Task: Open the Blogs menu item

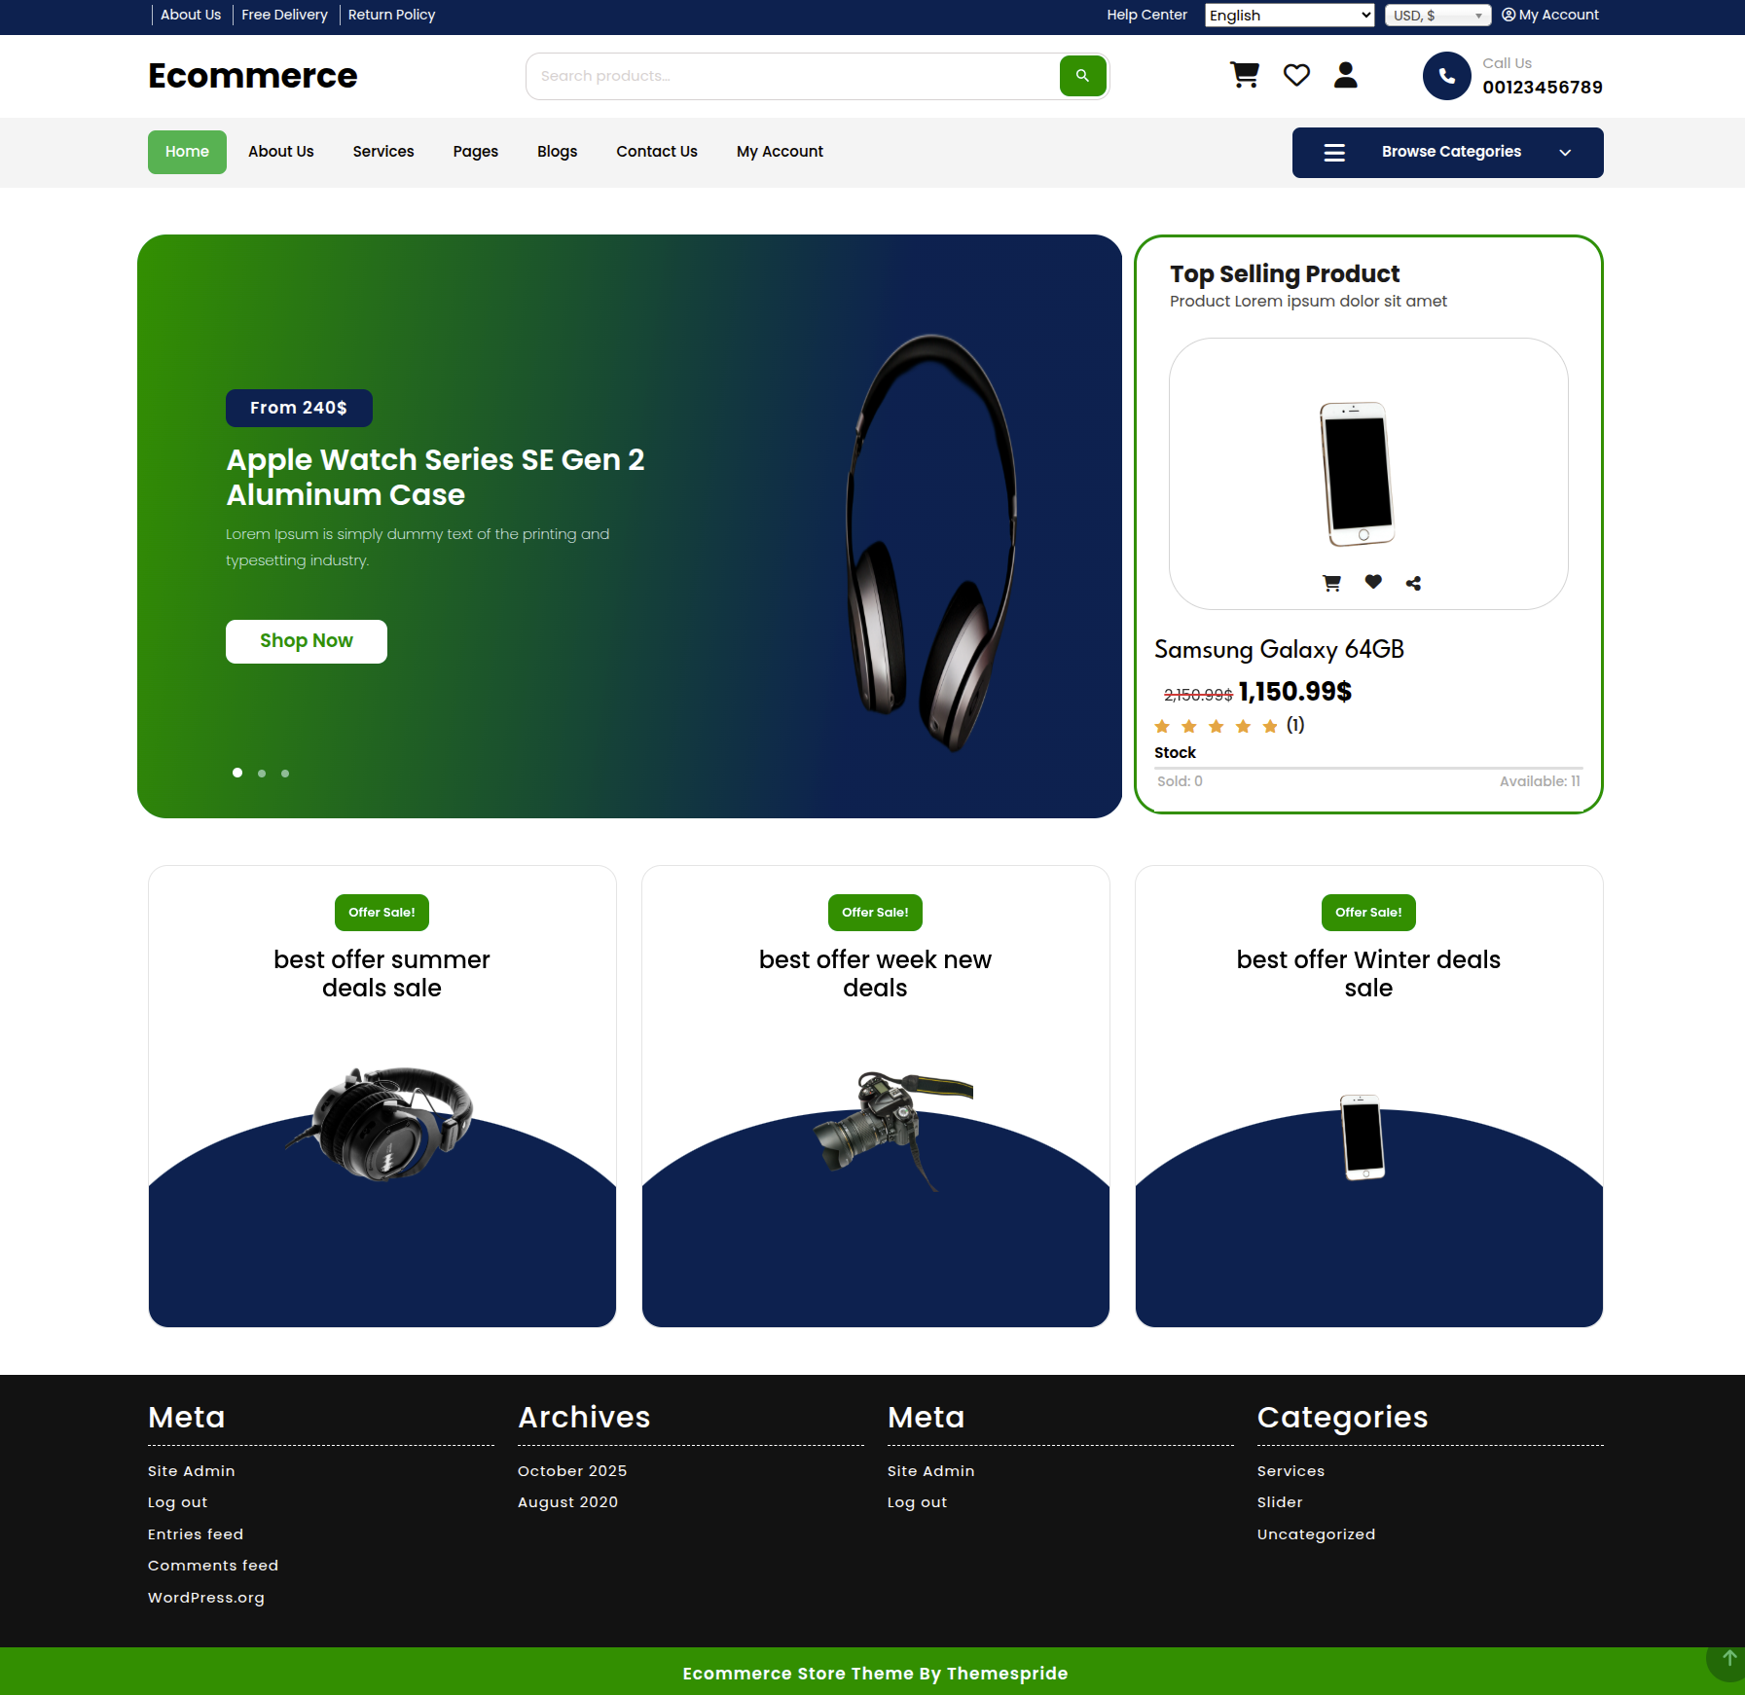Action: point(557,152)
